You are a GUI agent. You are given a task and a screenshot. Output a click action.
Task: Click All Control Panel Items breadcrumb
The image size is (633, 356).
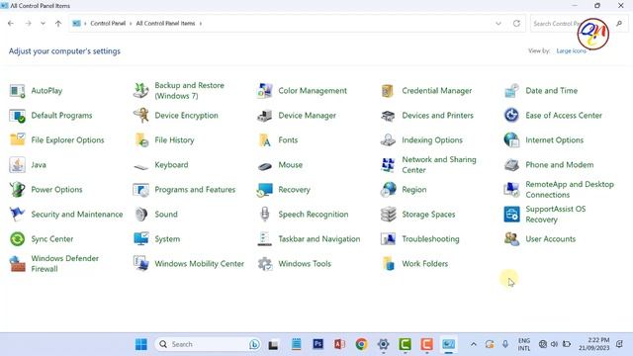[x=165, y=24]
